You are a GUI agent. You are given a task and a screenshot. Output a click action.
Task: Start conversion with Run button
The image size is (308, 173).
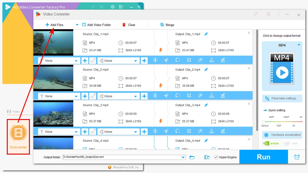264,157
